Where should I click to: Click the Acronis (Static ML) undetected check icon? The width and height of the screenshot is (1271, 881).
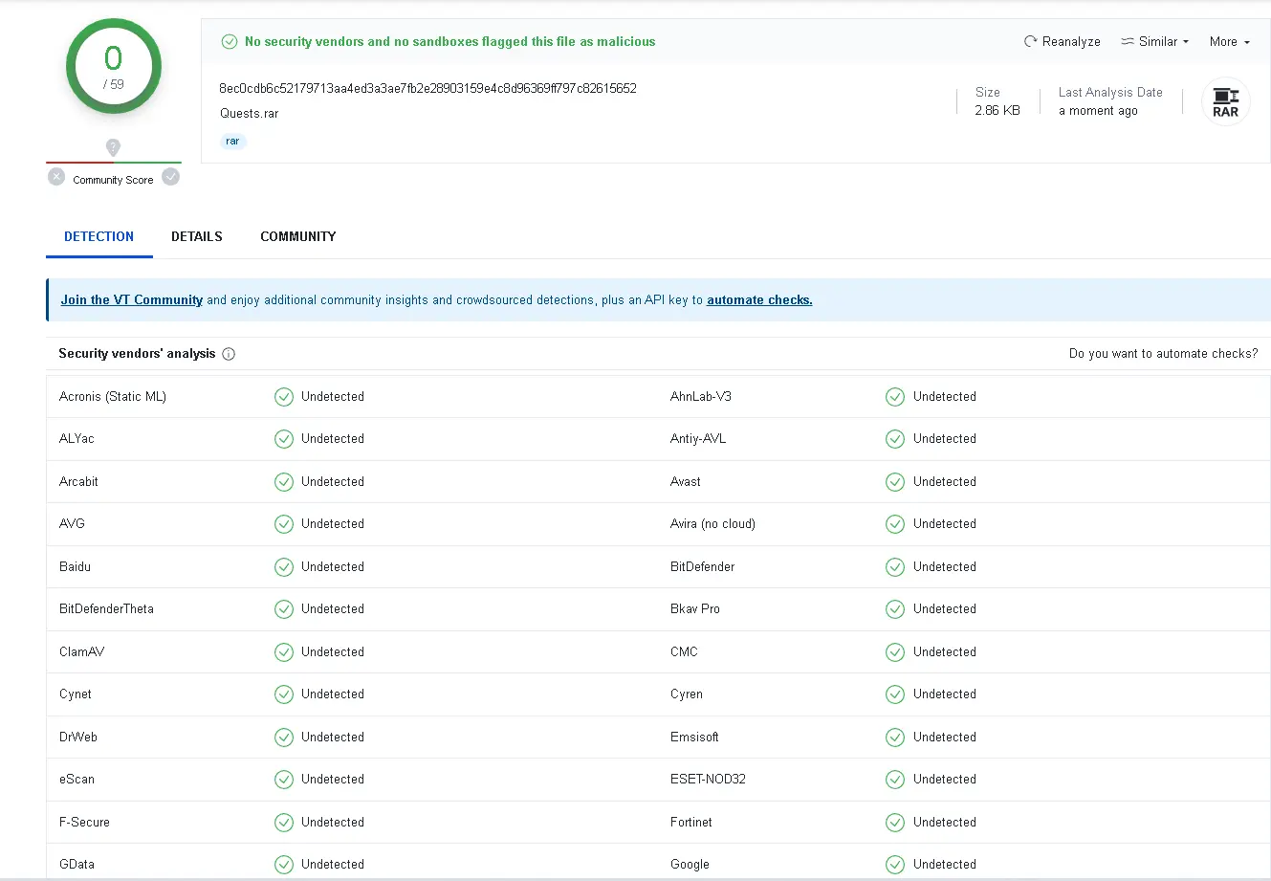284,397
